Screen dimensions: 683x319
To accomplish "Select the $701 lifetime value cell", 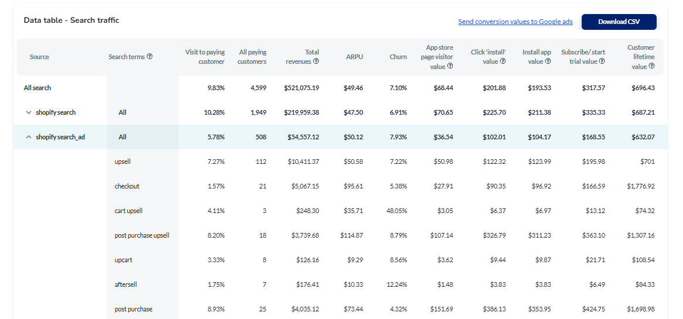I will [648, 162].
